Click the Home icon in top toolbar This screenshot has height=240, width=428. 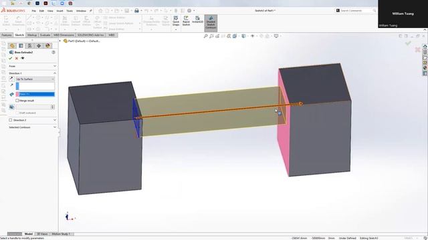[100, 11]
